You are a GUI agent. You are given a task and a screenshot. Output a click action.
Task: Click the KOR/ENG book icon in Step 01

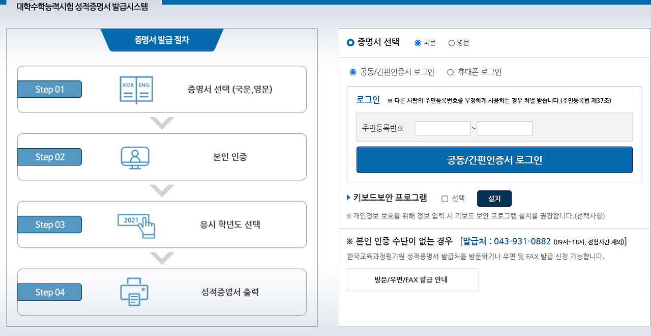[135, 89]
